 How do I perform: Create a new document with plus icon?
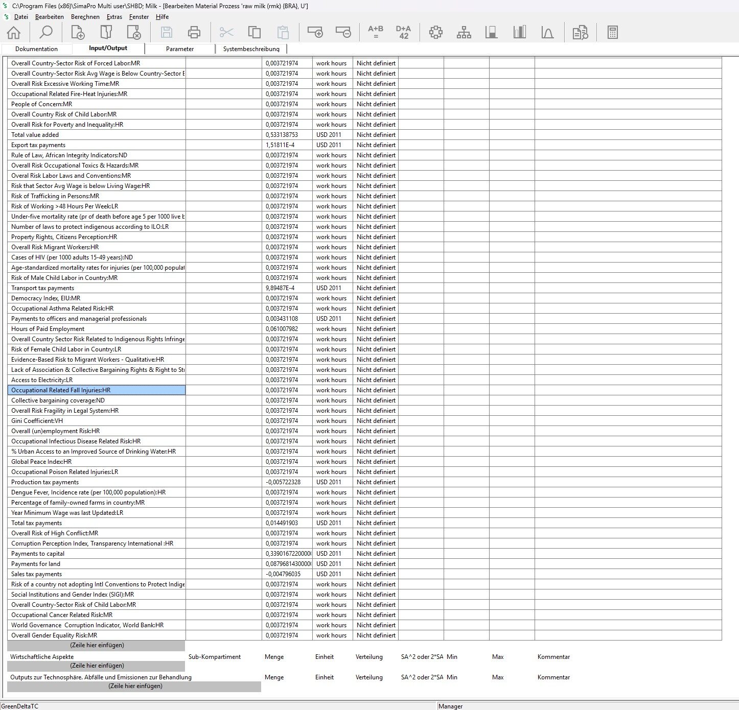click(78, 32)
